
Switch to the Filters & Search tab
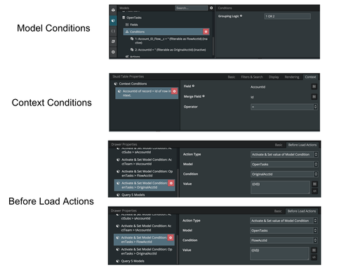tap(252, 77)
